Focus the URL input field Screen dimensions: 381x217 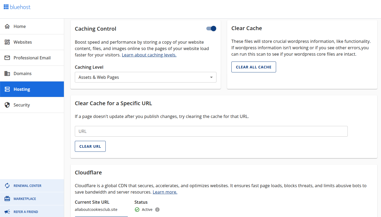(x=211, y=131)
